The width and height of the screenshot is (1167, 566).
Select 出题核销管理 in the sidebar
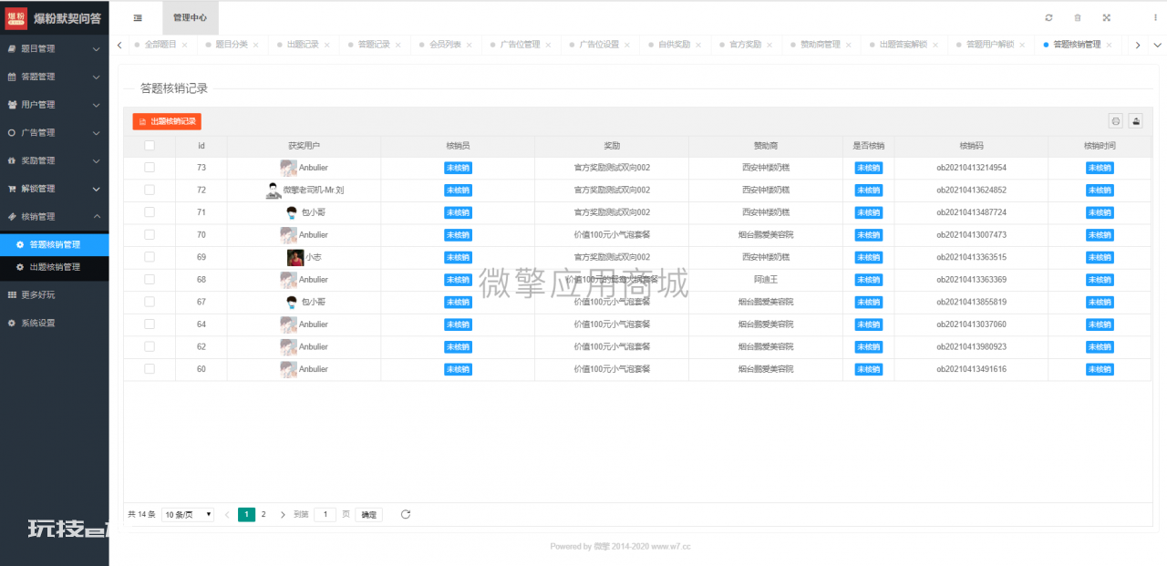pos(55,267)
